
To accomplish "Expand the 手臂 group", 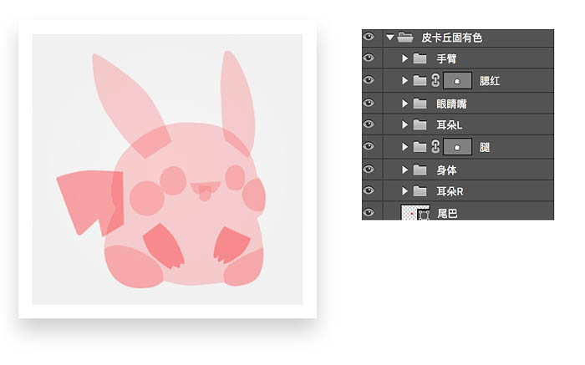I will click(404, 58).
